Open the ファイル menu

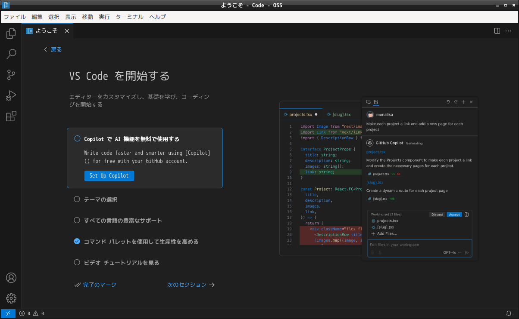(15, 17)
